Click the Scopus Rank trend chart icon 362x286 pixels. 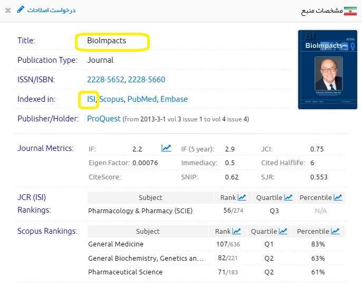point(236,231)
